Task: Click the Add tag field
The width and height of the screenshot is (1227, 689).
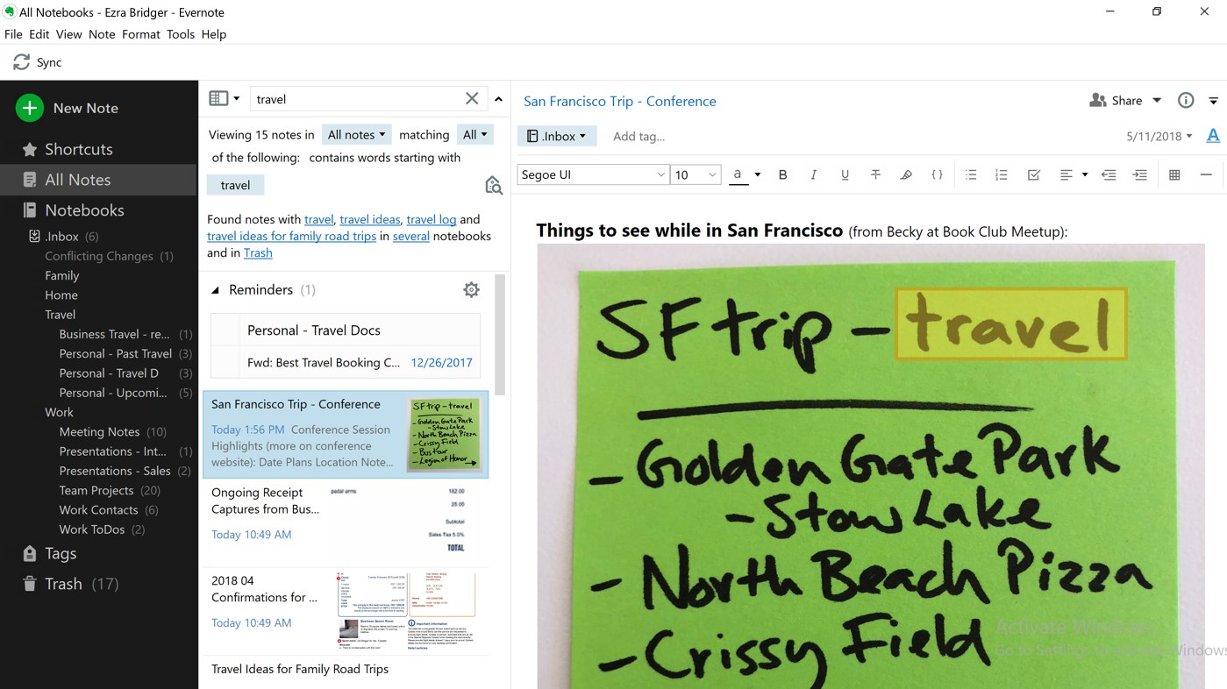Action: [x=638, y=136]
